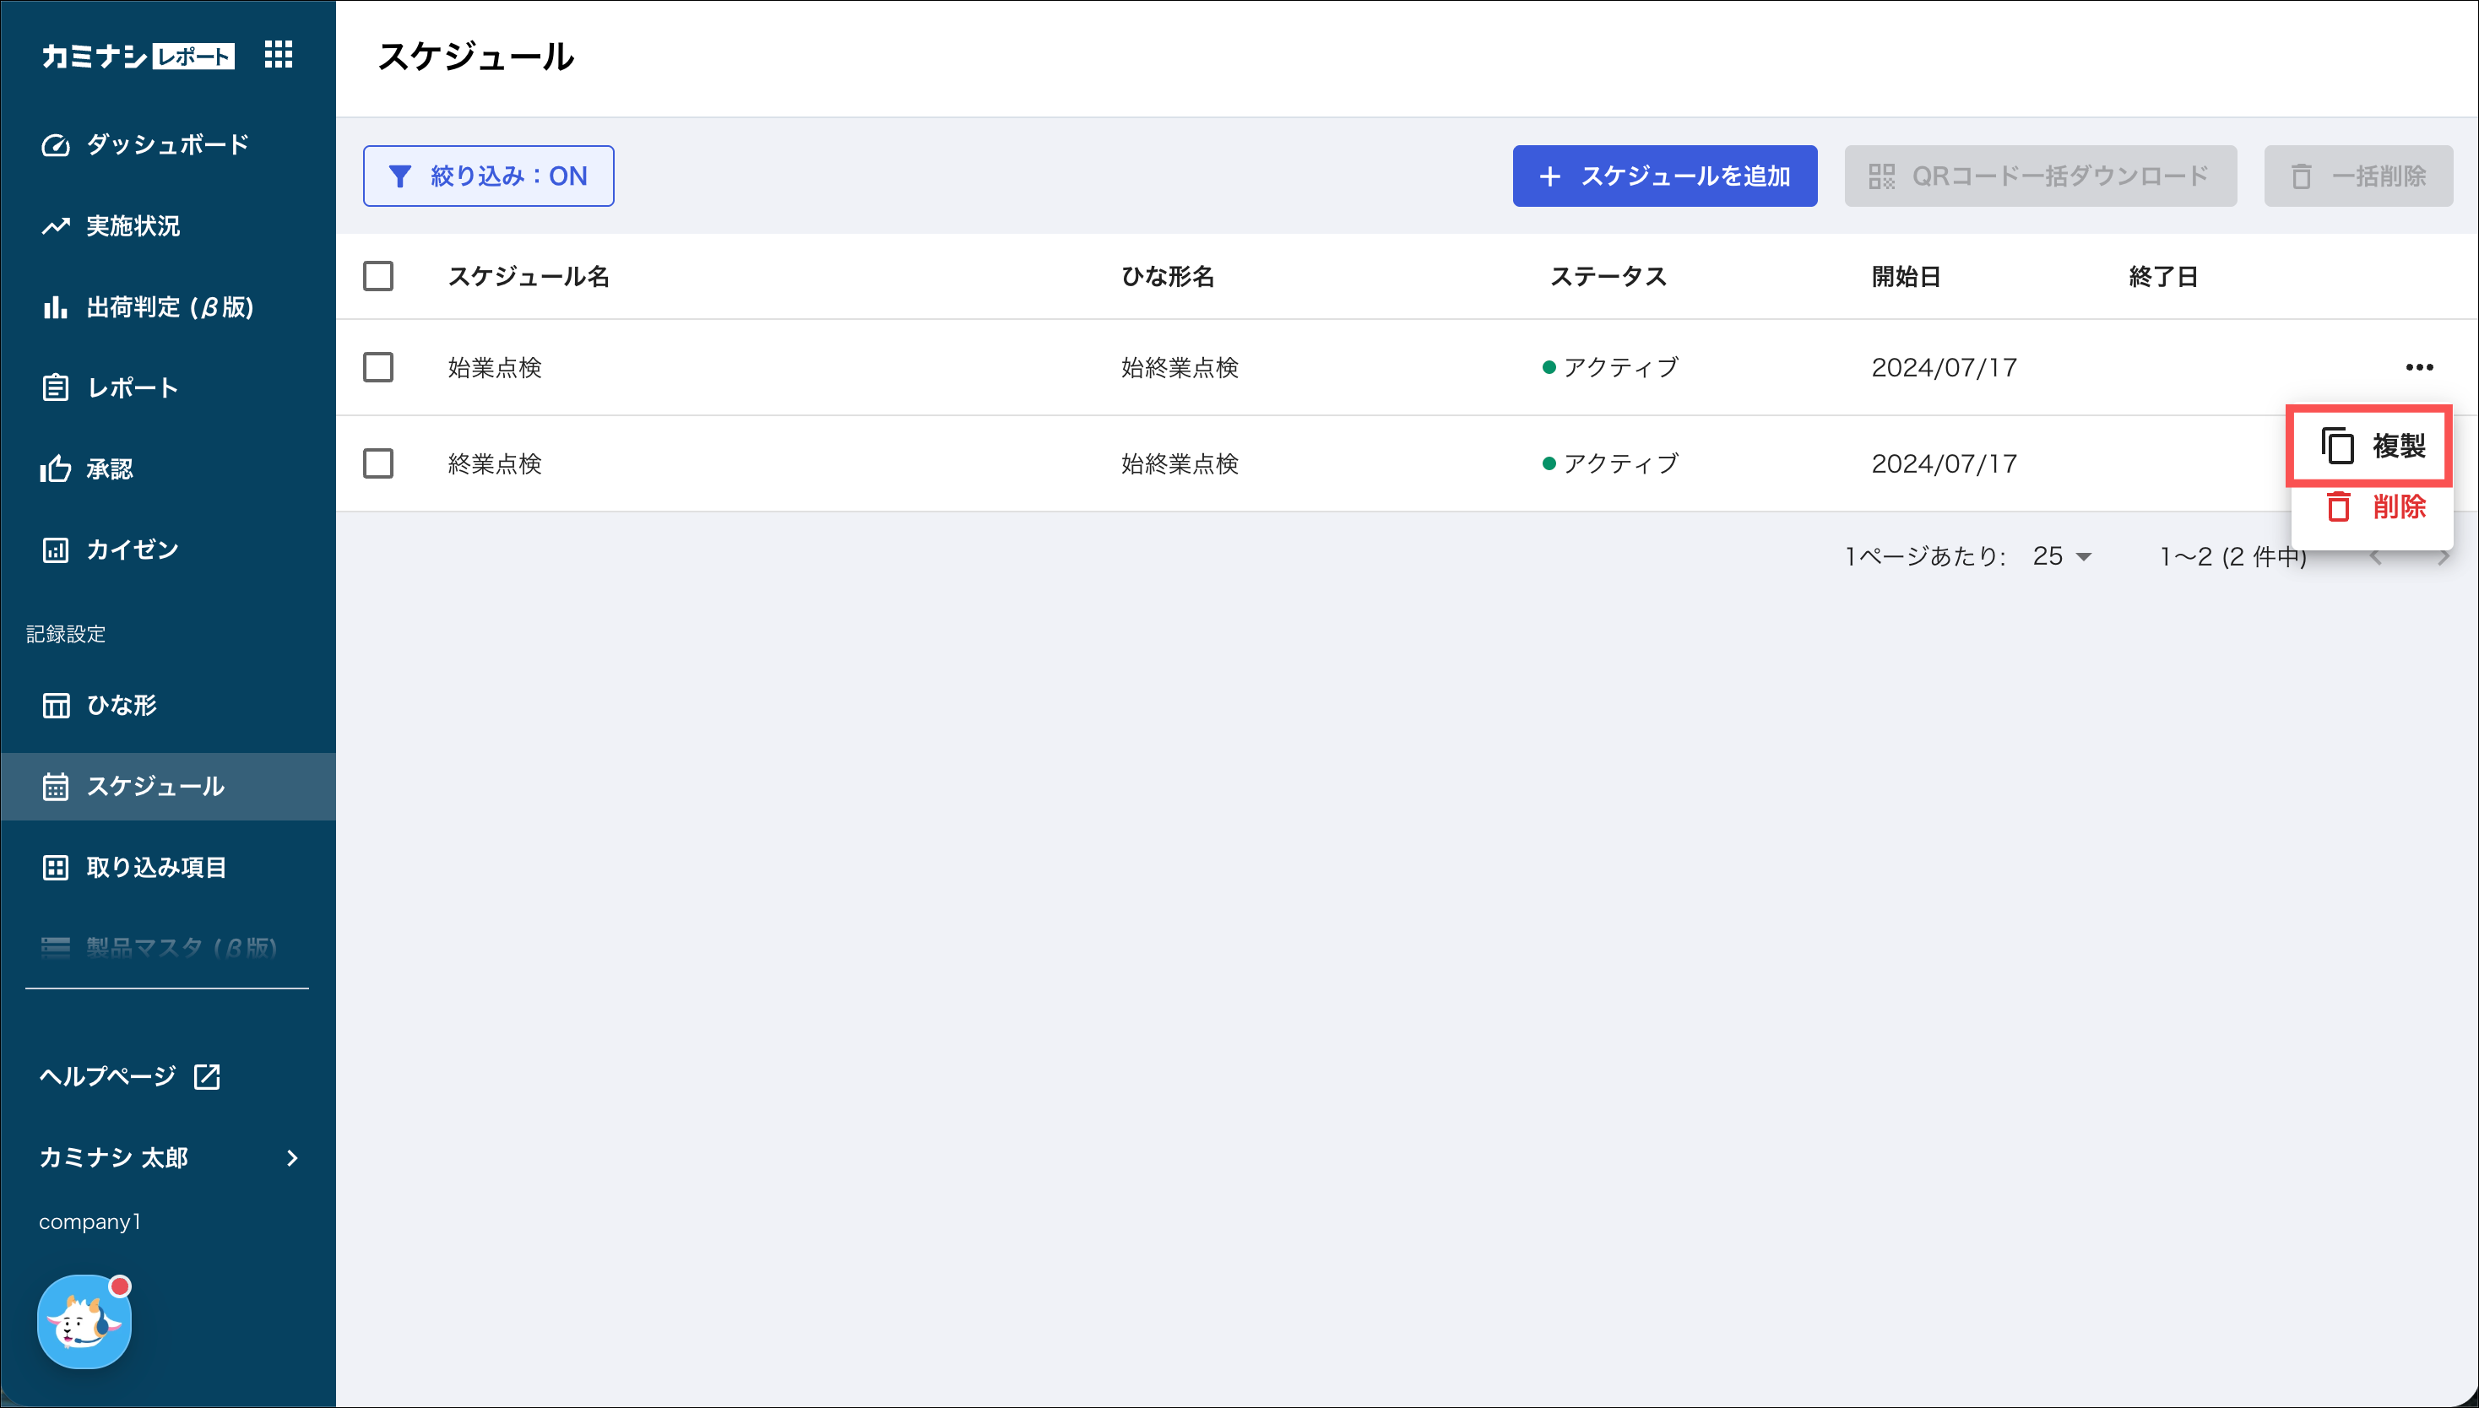
Task: Open the app grid launcher icon
Action: point(279,55)
